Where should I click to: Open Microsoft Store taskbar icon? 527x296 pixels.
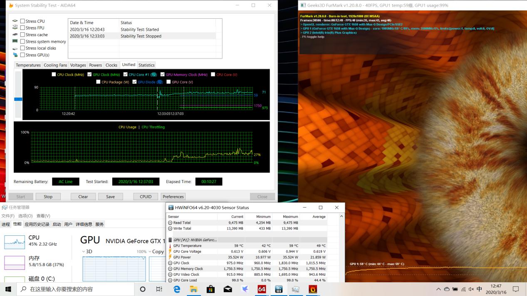(211, 289)
